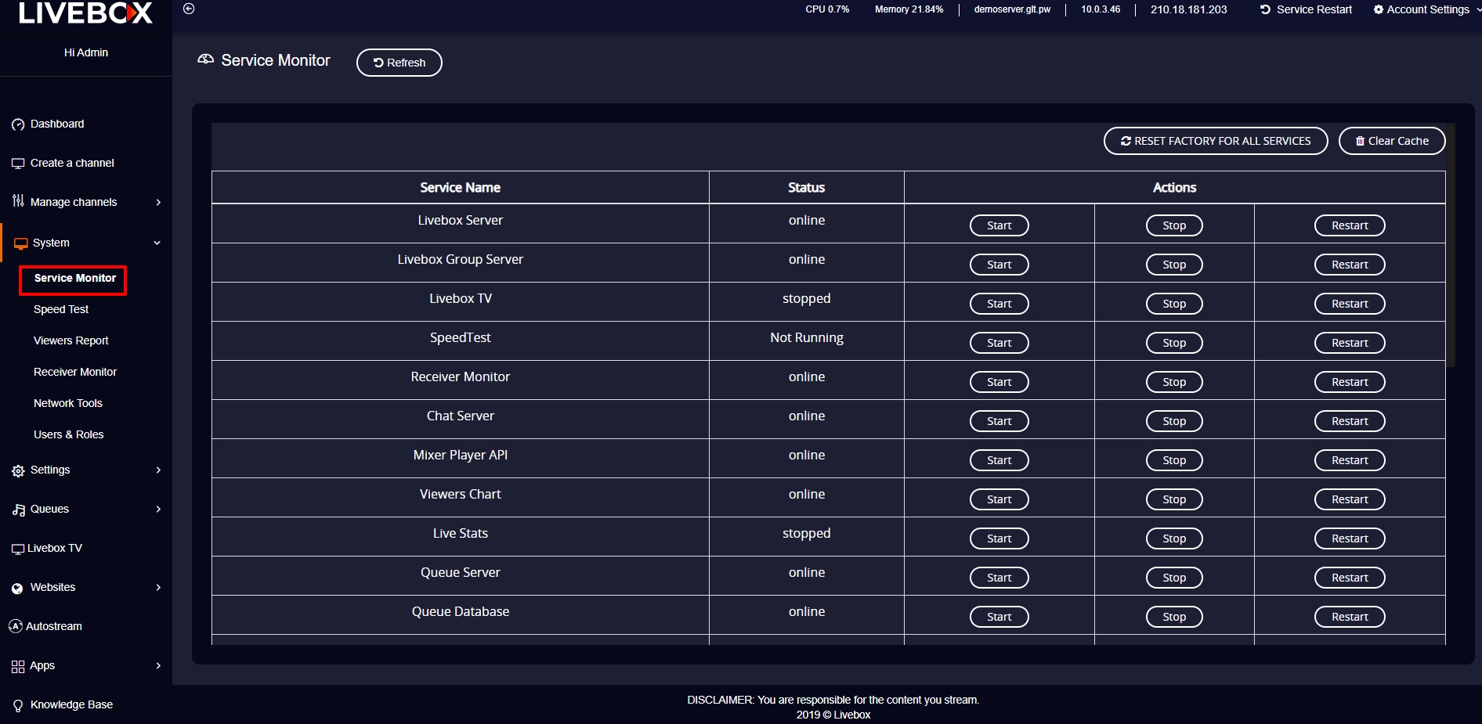The image size is (1482, 724).
Task: Click the LIVEBOX logo
Action: [x=85, y=12]
